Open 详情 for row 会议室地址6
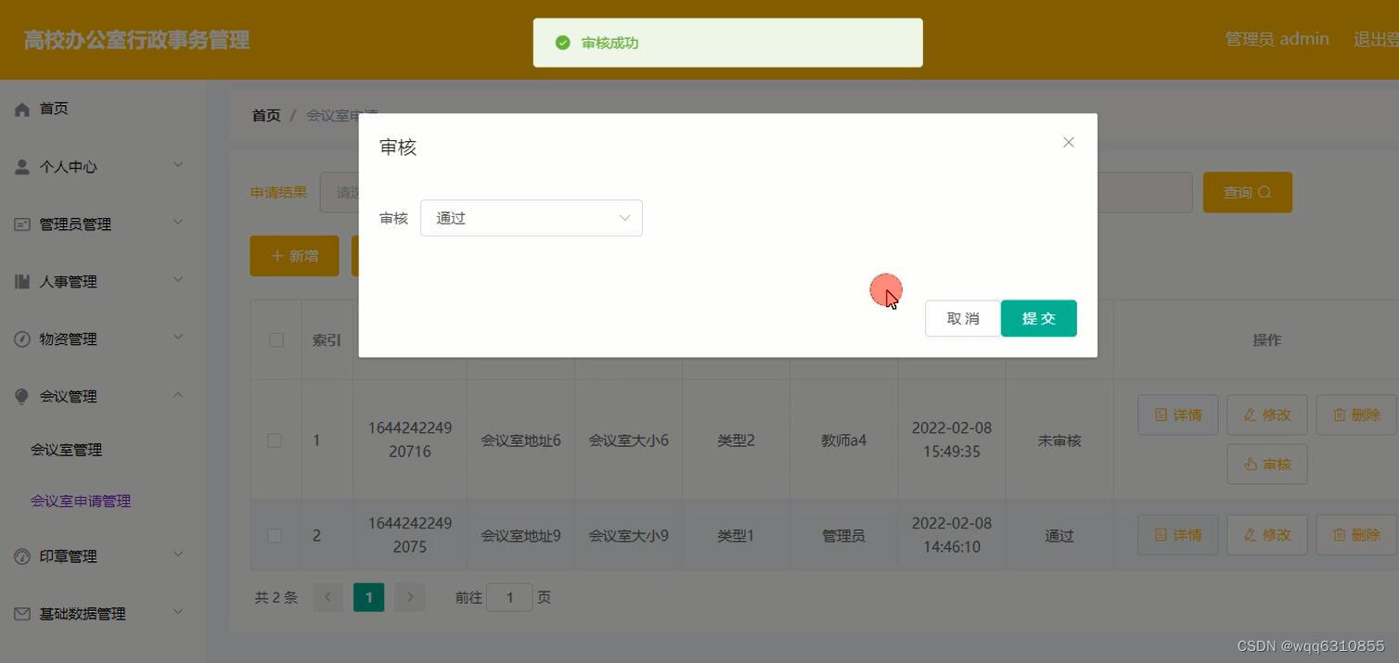Image resolution: width=1399 pixels, height=663 pixels. point(1178,414)
